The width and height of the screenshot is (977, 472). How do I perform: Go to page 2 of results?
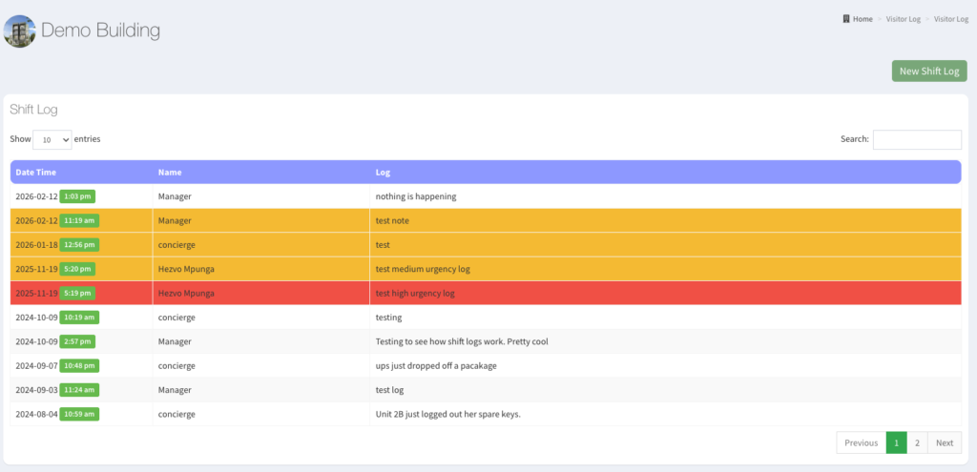[917, 442]
